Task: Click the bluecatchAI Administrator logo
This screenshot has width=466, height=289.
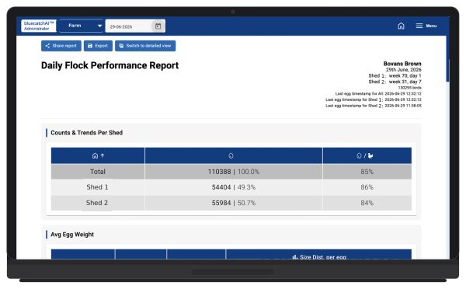Action: (39, 26)
